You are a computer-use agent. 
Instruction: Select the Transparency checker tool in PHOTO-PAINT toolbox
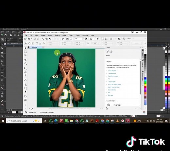(x=25, y=100)
